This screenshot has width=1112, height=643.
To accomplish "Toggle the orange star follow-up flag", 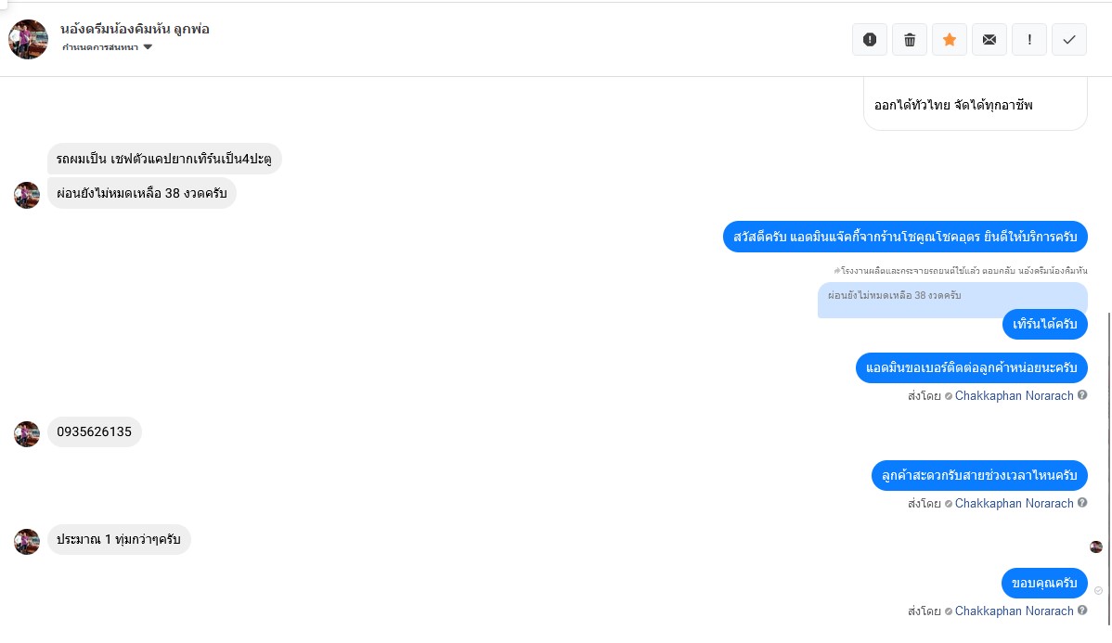I will pos(950,40).
